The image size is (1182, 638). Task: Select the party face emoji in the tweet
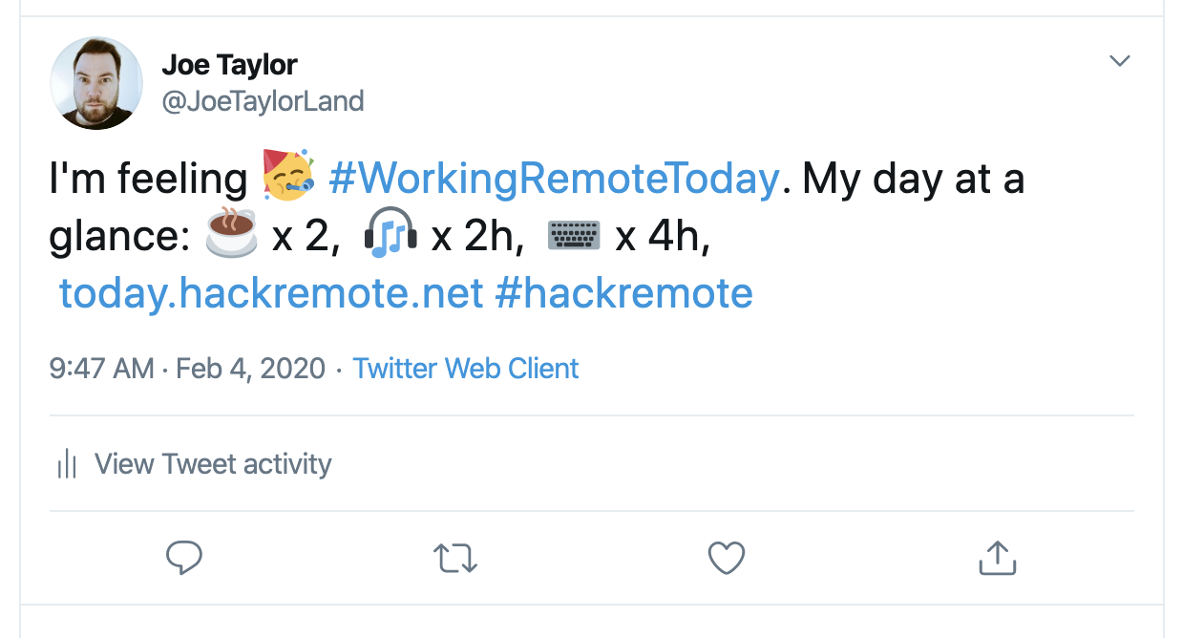[288, 178]
